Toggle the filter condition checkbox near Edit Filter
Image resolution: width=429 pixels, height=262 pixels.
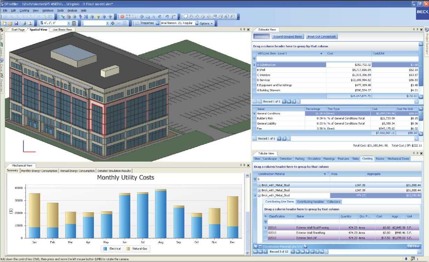[260, 246]
